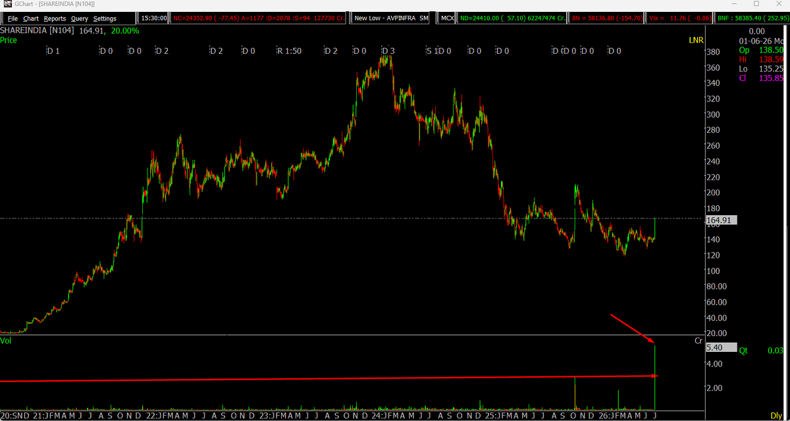
Task: Click the R 1:50 rights marker
Action: [x=289, y=51]
